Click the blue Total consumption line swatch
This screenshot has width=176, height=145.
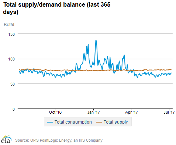coord(50,122)
